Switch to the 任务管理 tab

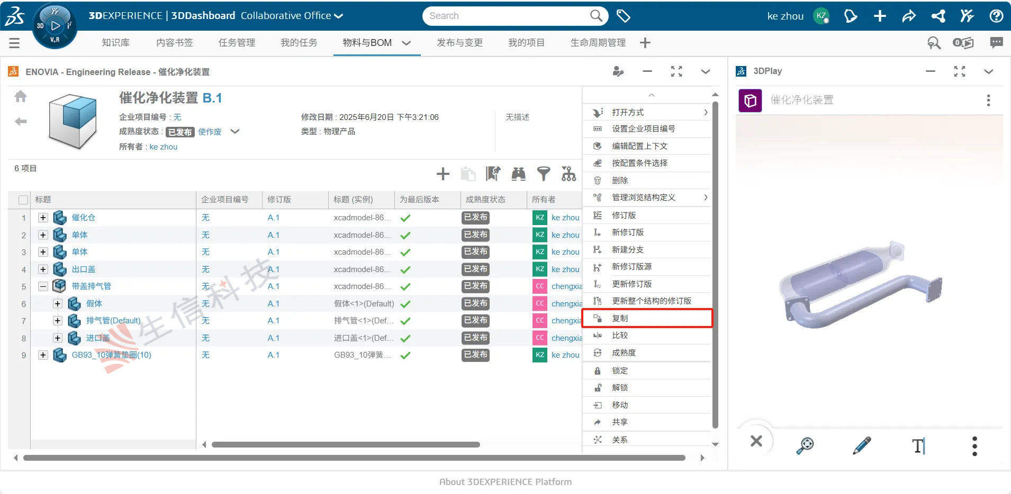pyautogui.click(x=237, y=43)
